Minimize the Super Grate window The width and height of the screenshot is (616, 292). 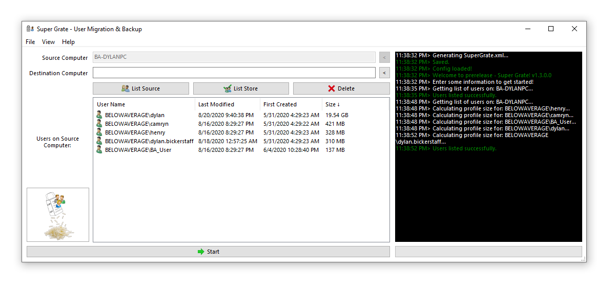(527, 29)
